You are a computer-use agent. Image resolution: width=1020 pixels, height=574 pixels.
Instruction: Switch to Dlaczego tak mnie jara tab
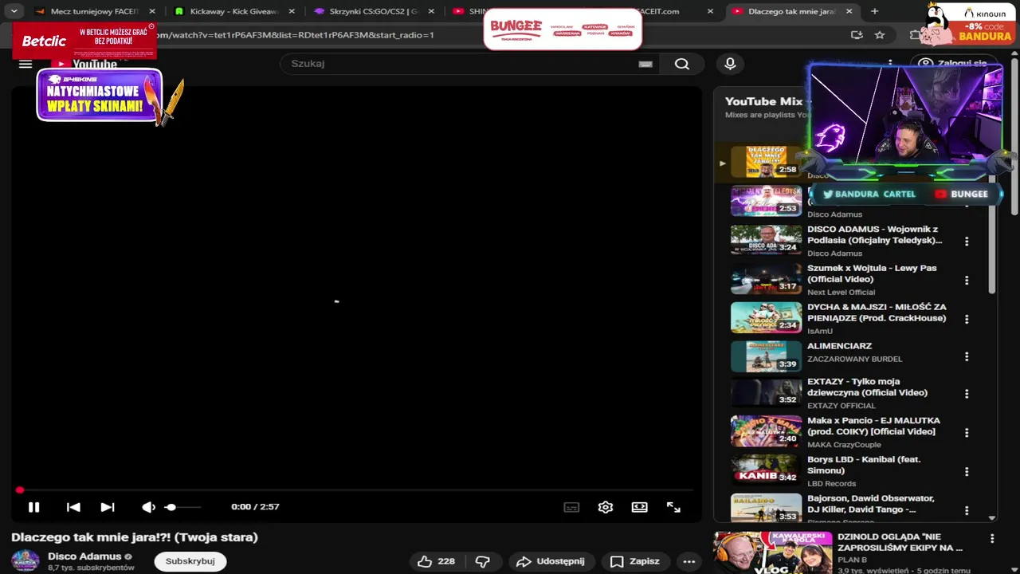[792, 12]
